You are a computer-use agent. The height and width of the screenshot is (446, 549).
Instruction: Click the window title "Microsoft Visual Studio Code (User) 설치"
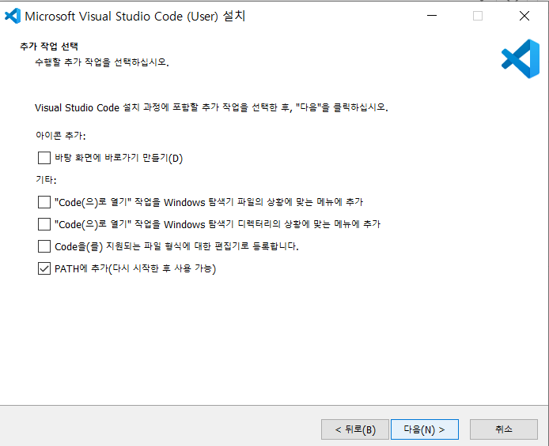[135, 16]
